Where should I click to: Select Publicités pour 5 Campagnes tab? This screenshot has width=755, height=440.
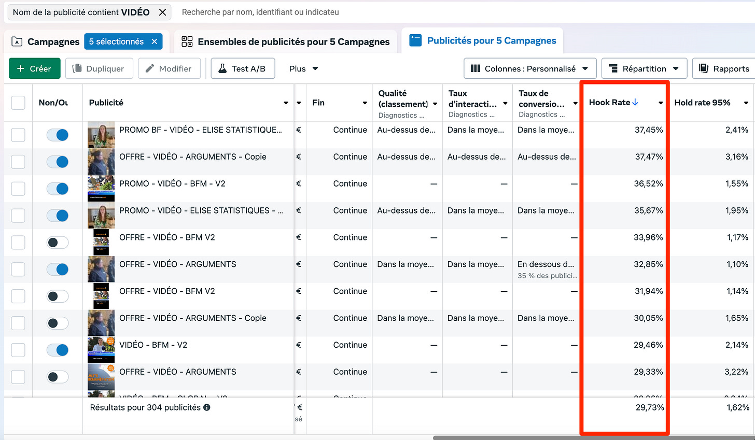(482, 40)
